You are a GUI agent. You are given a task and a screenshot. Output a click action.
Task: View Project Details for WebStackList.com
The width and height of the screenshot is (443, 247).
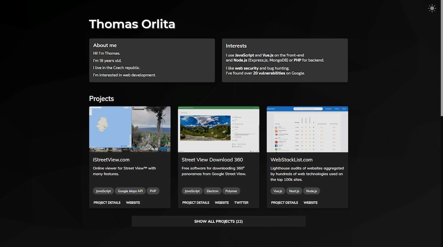click(x=284, y=203)
